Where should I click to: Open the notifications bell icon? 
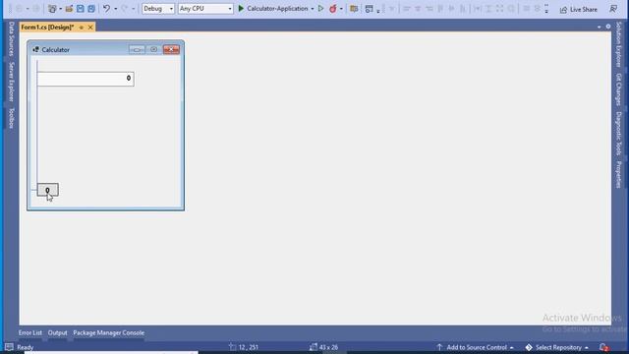tap(603, 347)
